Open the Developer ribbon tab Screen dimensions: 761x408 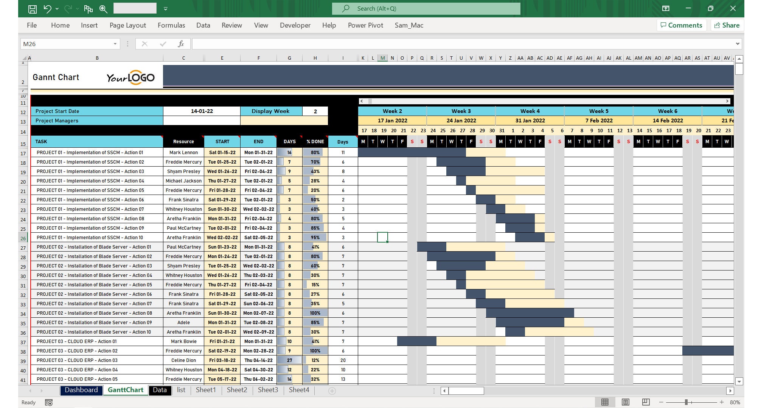pos(295,25)
